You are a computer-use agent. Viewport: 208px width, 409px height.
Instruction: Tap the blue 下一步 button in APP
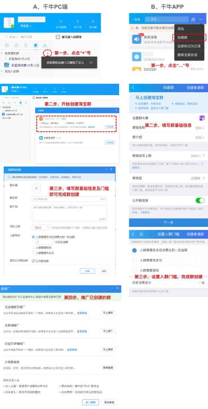pos(168,222)
